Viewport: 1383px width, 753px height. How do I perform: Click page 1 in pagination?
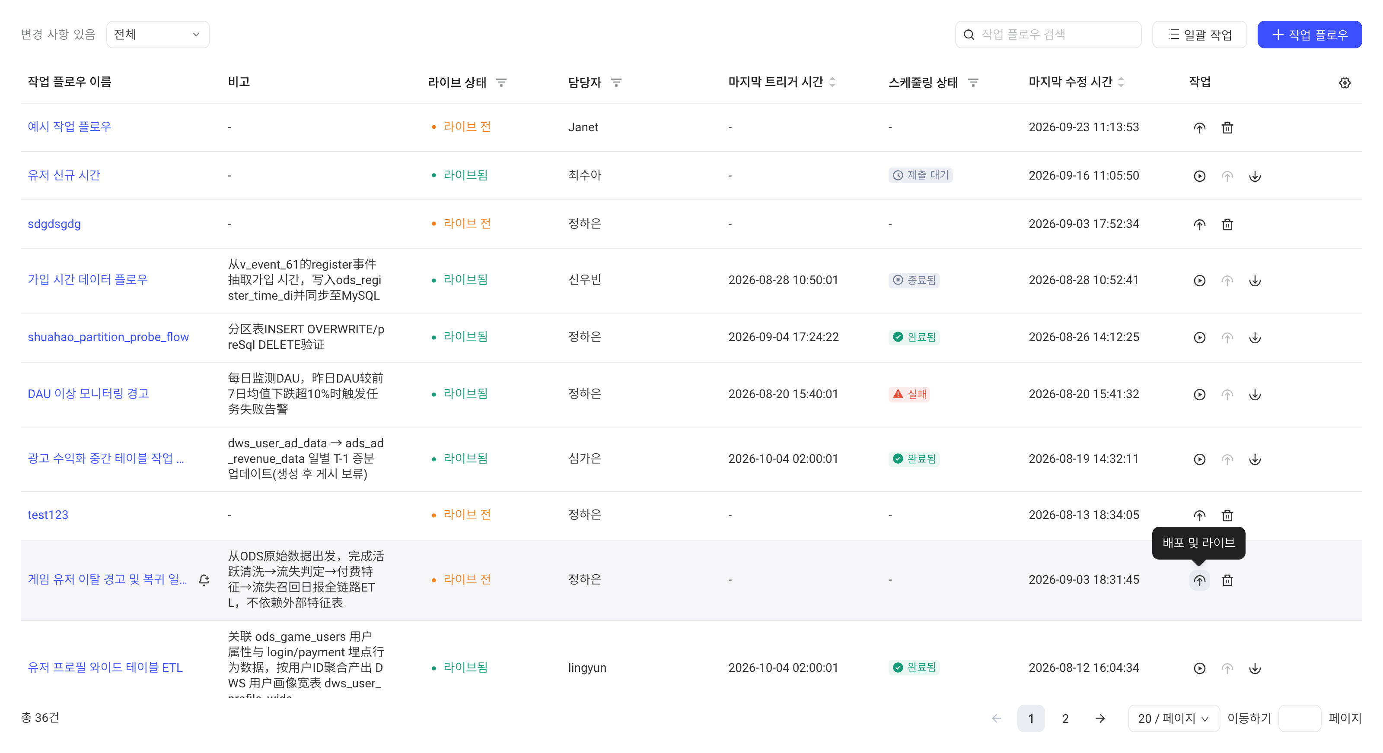[1030, 718]
